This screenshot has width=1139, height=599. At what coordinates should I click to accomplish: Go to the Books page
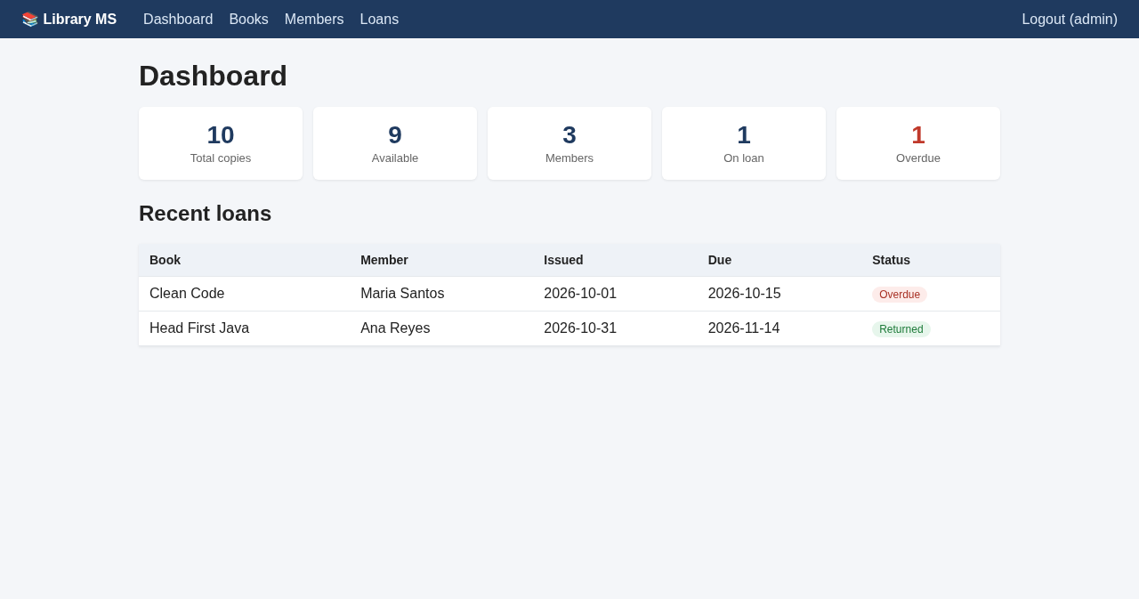248,20
